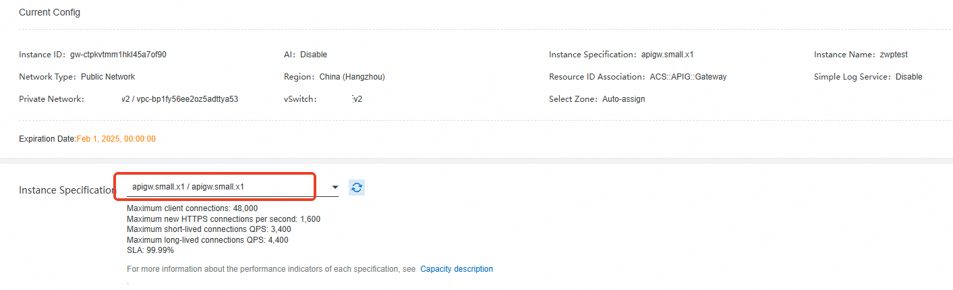Click the Maximum new HTTPS connections line

[223, 219]
